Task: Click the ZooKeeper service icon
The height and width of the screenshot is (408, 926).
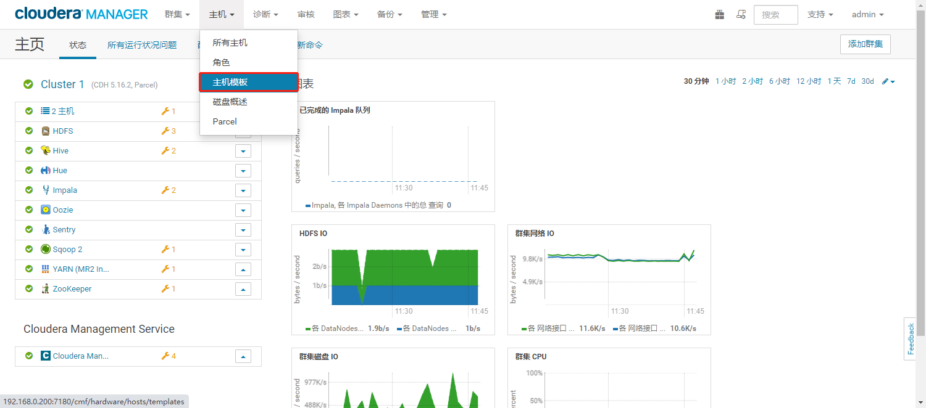Action: 46,288
